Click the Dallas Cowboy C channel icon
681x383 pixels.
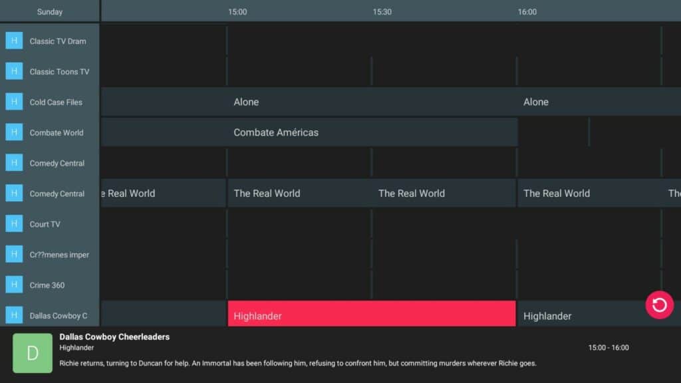coord(14,315)
